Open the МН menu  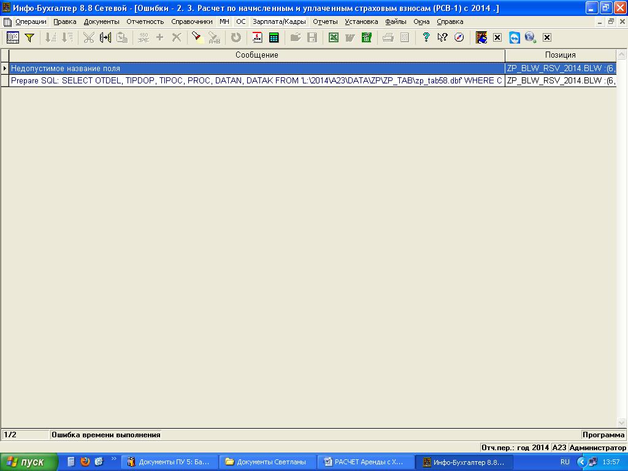tap(224, 21)
